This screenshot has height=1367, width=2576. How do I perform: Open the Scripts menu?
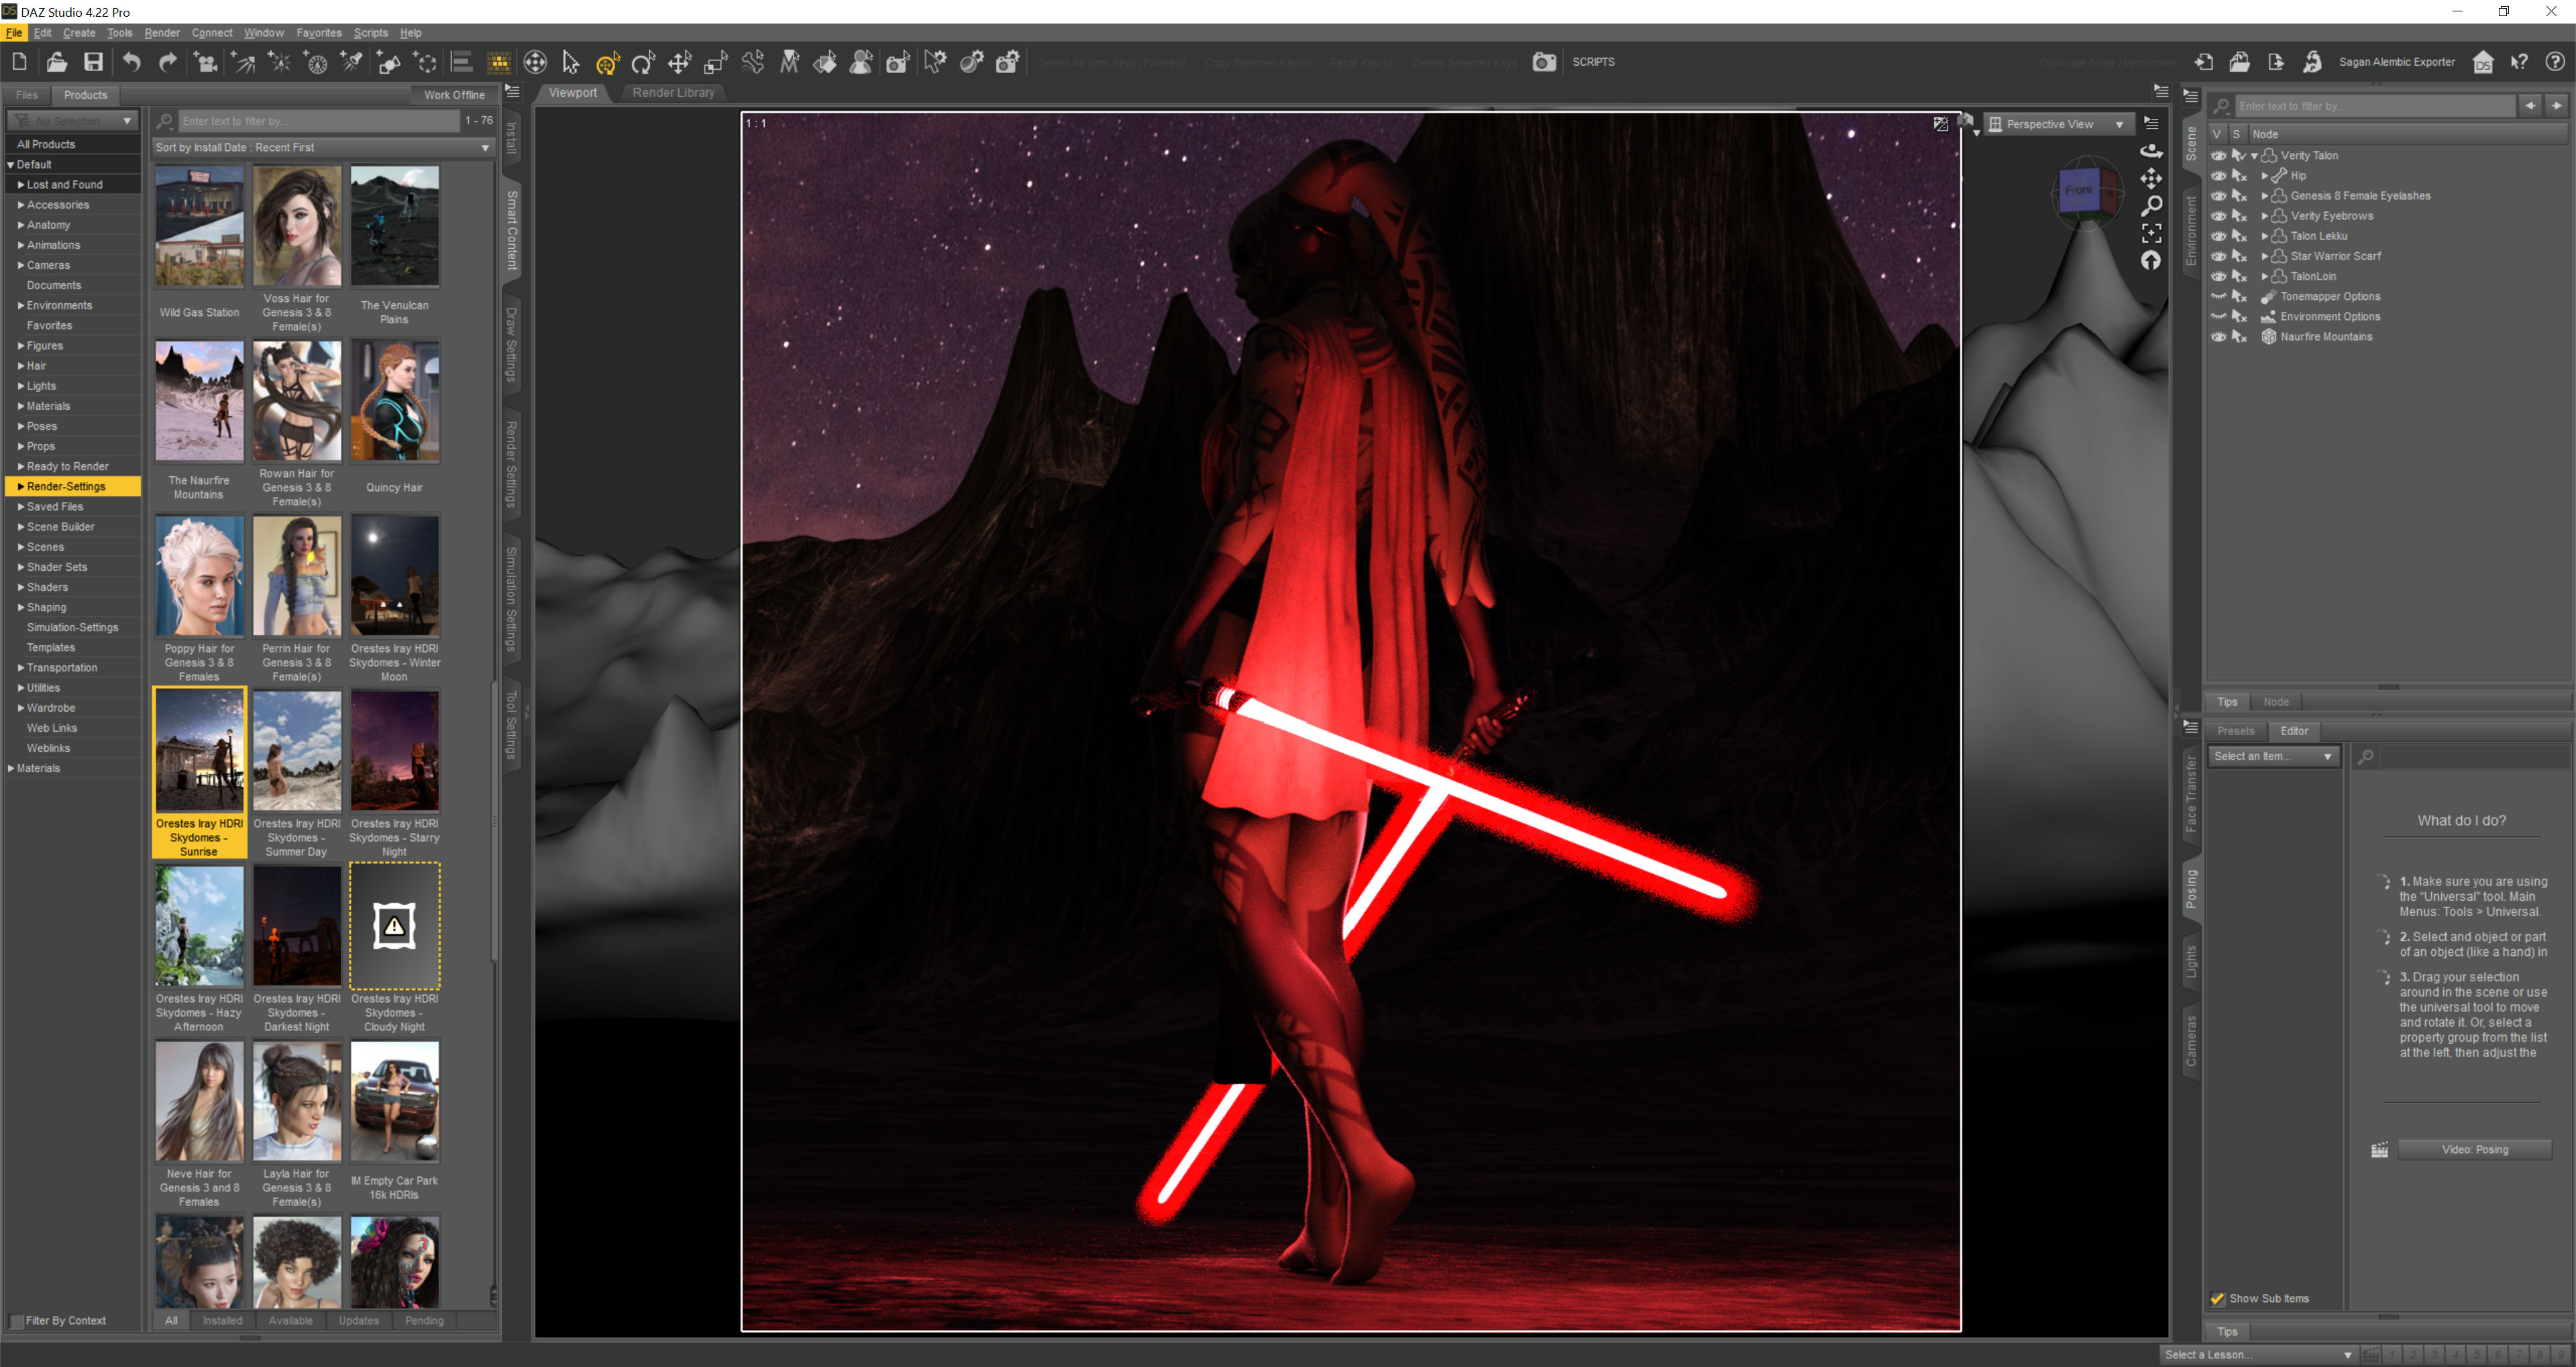(370, 33)
